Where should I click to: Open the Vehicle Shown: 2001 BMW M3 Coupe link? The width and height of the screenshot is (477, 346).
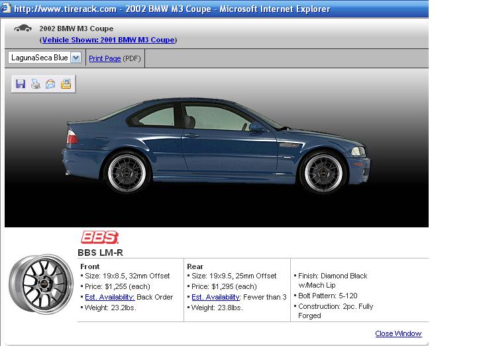pyautogui.click(x=109, y=40)
